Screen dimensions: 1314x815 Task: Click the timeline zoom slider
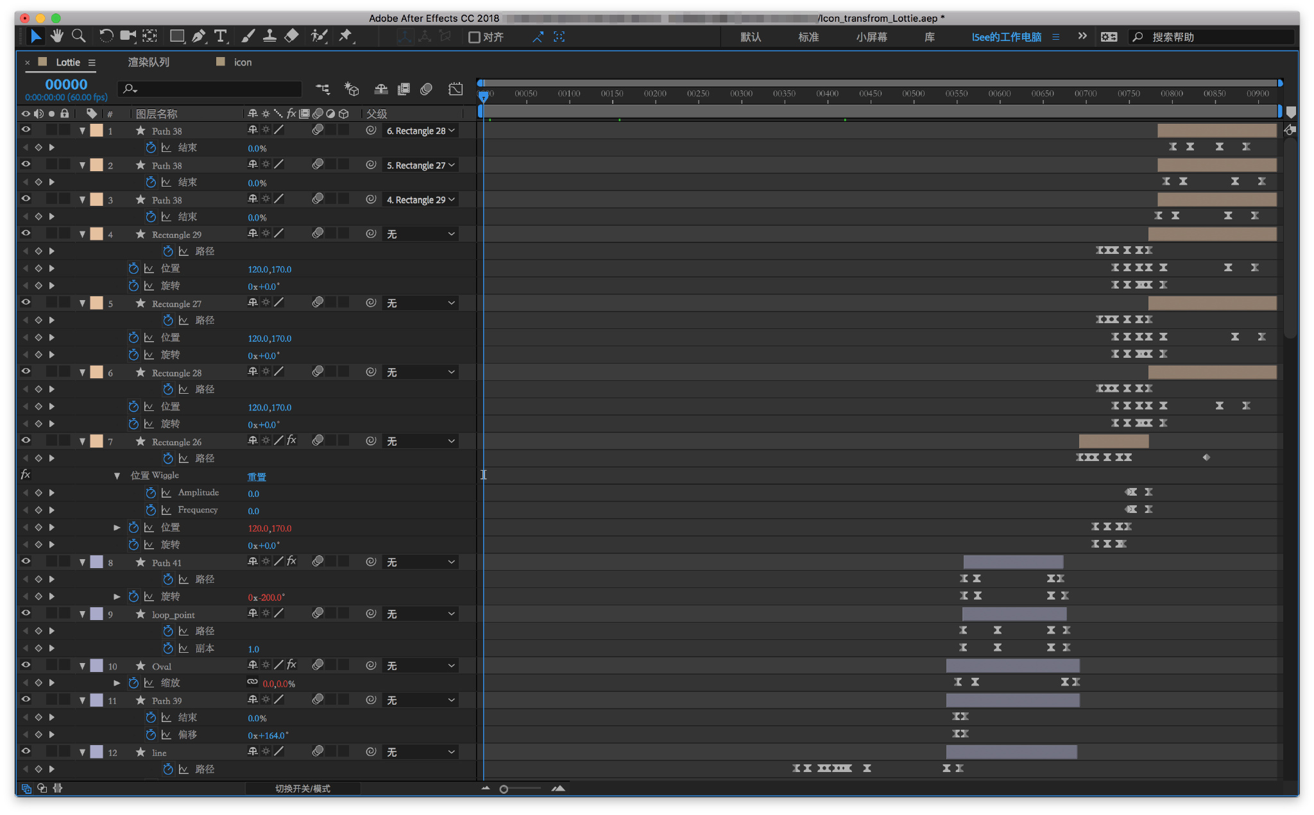click(504, 789)
